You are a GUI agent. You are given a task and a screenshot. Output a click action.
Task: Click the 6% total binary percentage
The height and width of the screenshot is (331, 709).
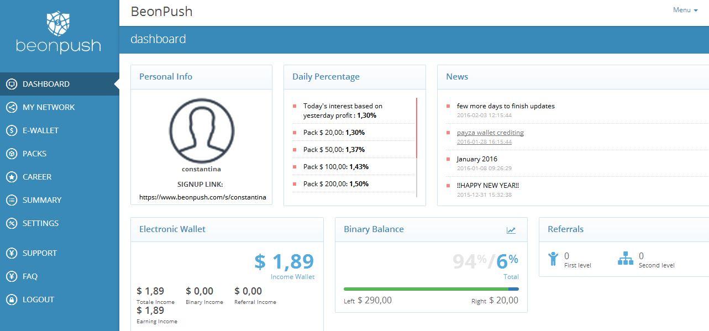point(507,261)
